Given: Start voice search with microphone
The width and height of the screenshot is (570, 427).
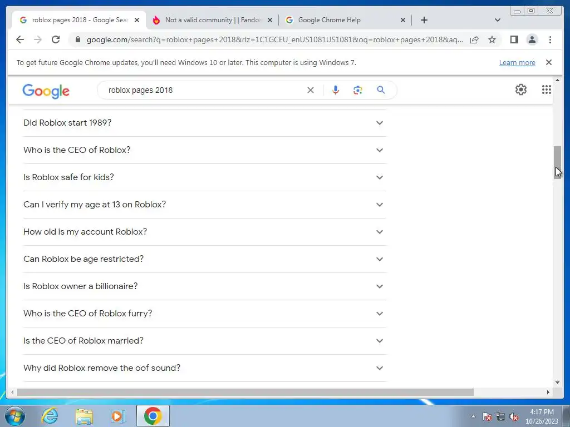Looking at the screenshot, I should click(x=336, y=90).
